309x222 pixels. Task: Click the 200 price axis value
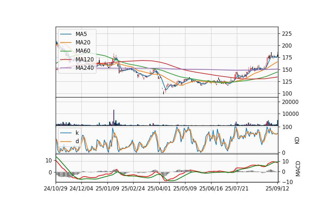[x=287, y=46]
